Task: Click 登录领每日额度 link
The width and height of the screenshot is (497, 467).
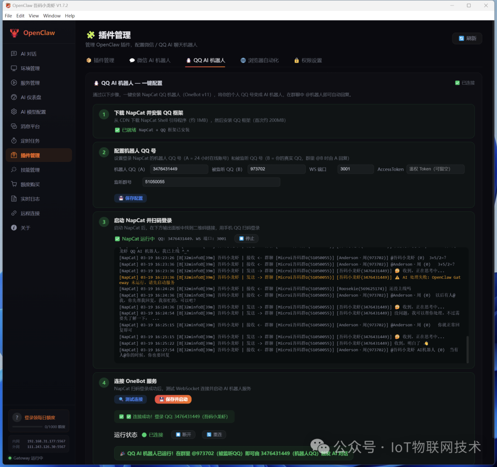Action: (x=40, y=418)
